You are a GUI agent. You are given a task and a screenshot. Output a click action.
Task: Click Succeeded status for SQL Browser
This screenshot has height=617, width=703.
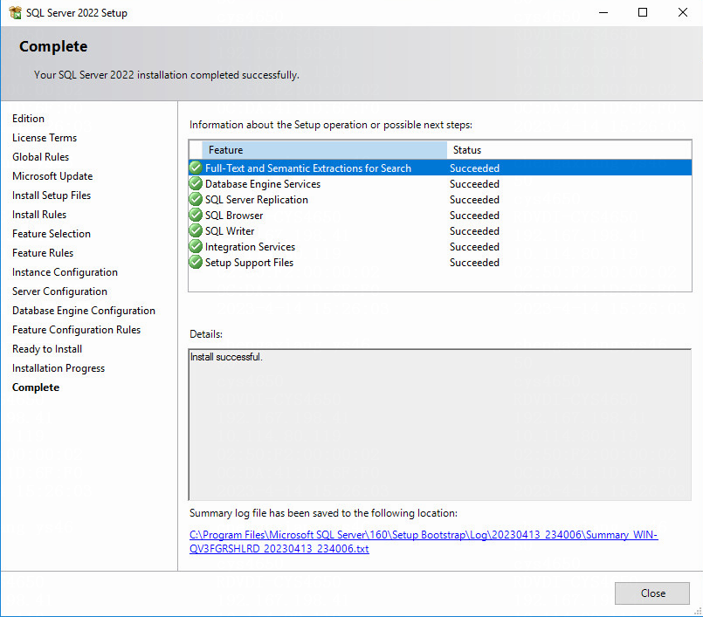(474, 215)
